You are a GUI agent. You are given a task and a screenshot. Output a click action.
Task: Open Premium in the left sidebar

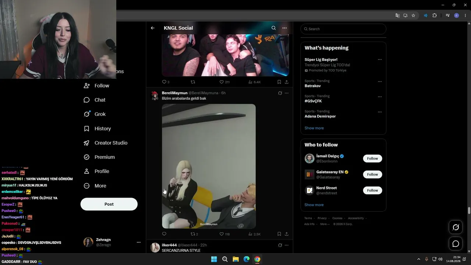pos(99,157)
